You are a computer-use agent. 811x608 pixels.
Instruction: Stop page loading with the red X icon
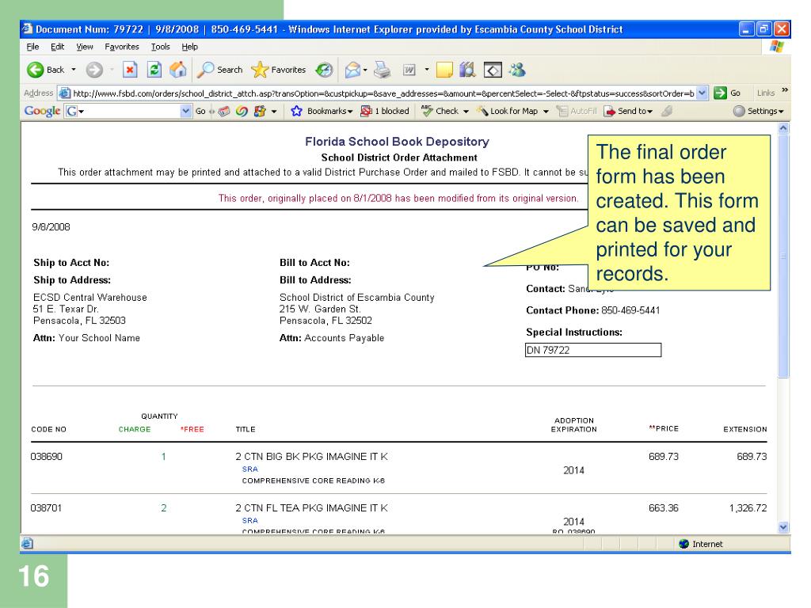[x=130, y=70]
